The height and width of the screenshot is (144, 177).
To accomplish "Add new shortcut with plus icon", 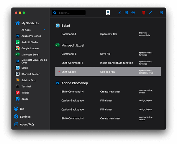I will pos(161,12).
